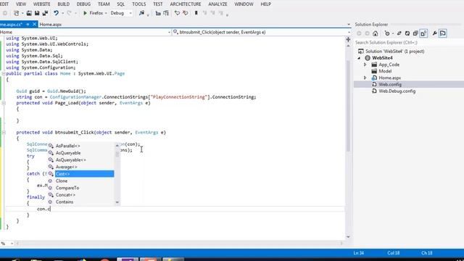Click the IntelliSense list scroll down arrow

(117, 203)
